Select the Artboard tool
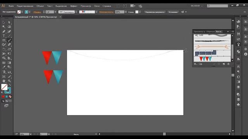The width and height of the screenshot is (248, 139). click(4, 76)
